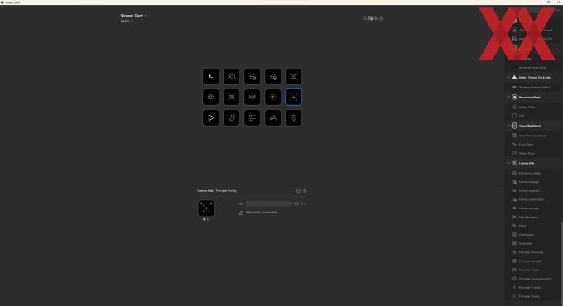Select top-row sliders key beside the frame-capture key
Screen dimensions: 563x306
point(273,76)
